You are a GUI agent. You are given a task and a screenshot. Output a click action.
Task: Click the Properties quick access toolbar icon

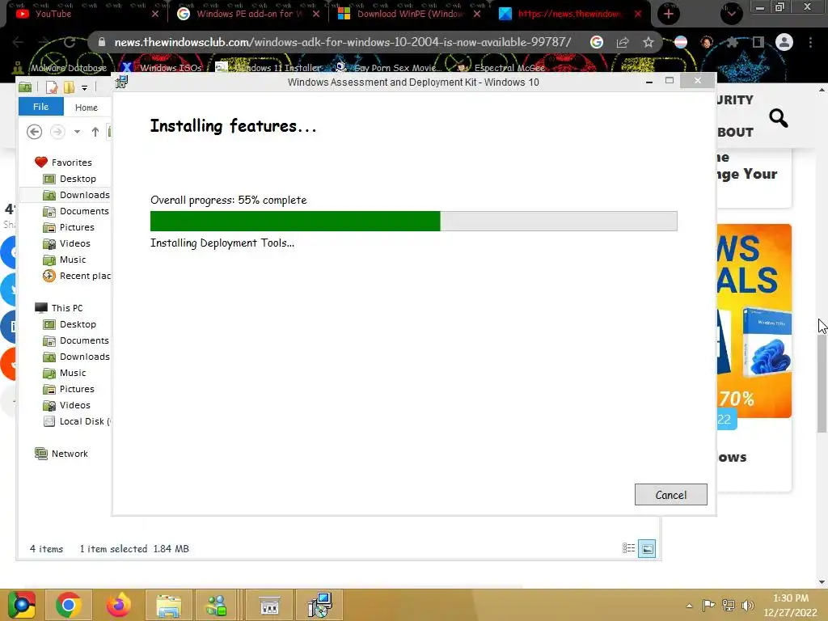pyautogui.click(x=51, y=87)
